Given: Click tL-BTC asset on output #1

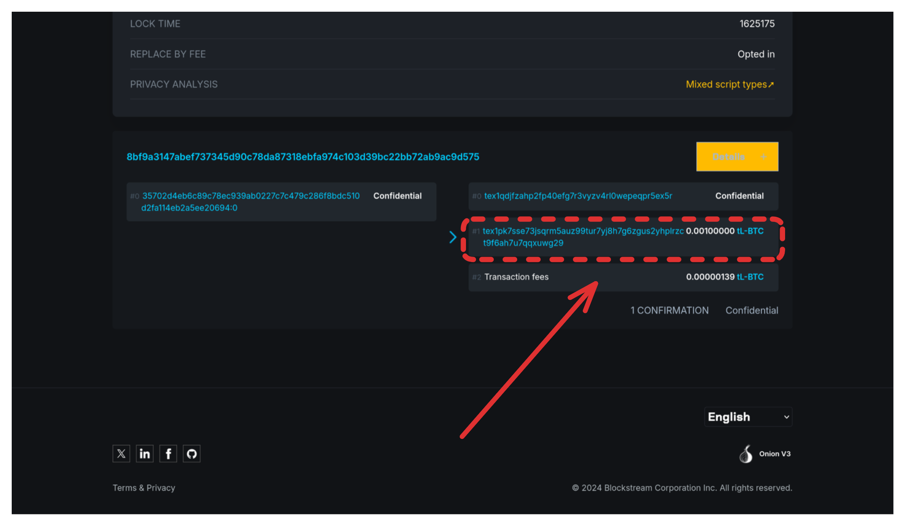Looking at the screenshot, I should [750, 231].
